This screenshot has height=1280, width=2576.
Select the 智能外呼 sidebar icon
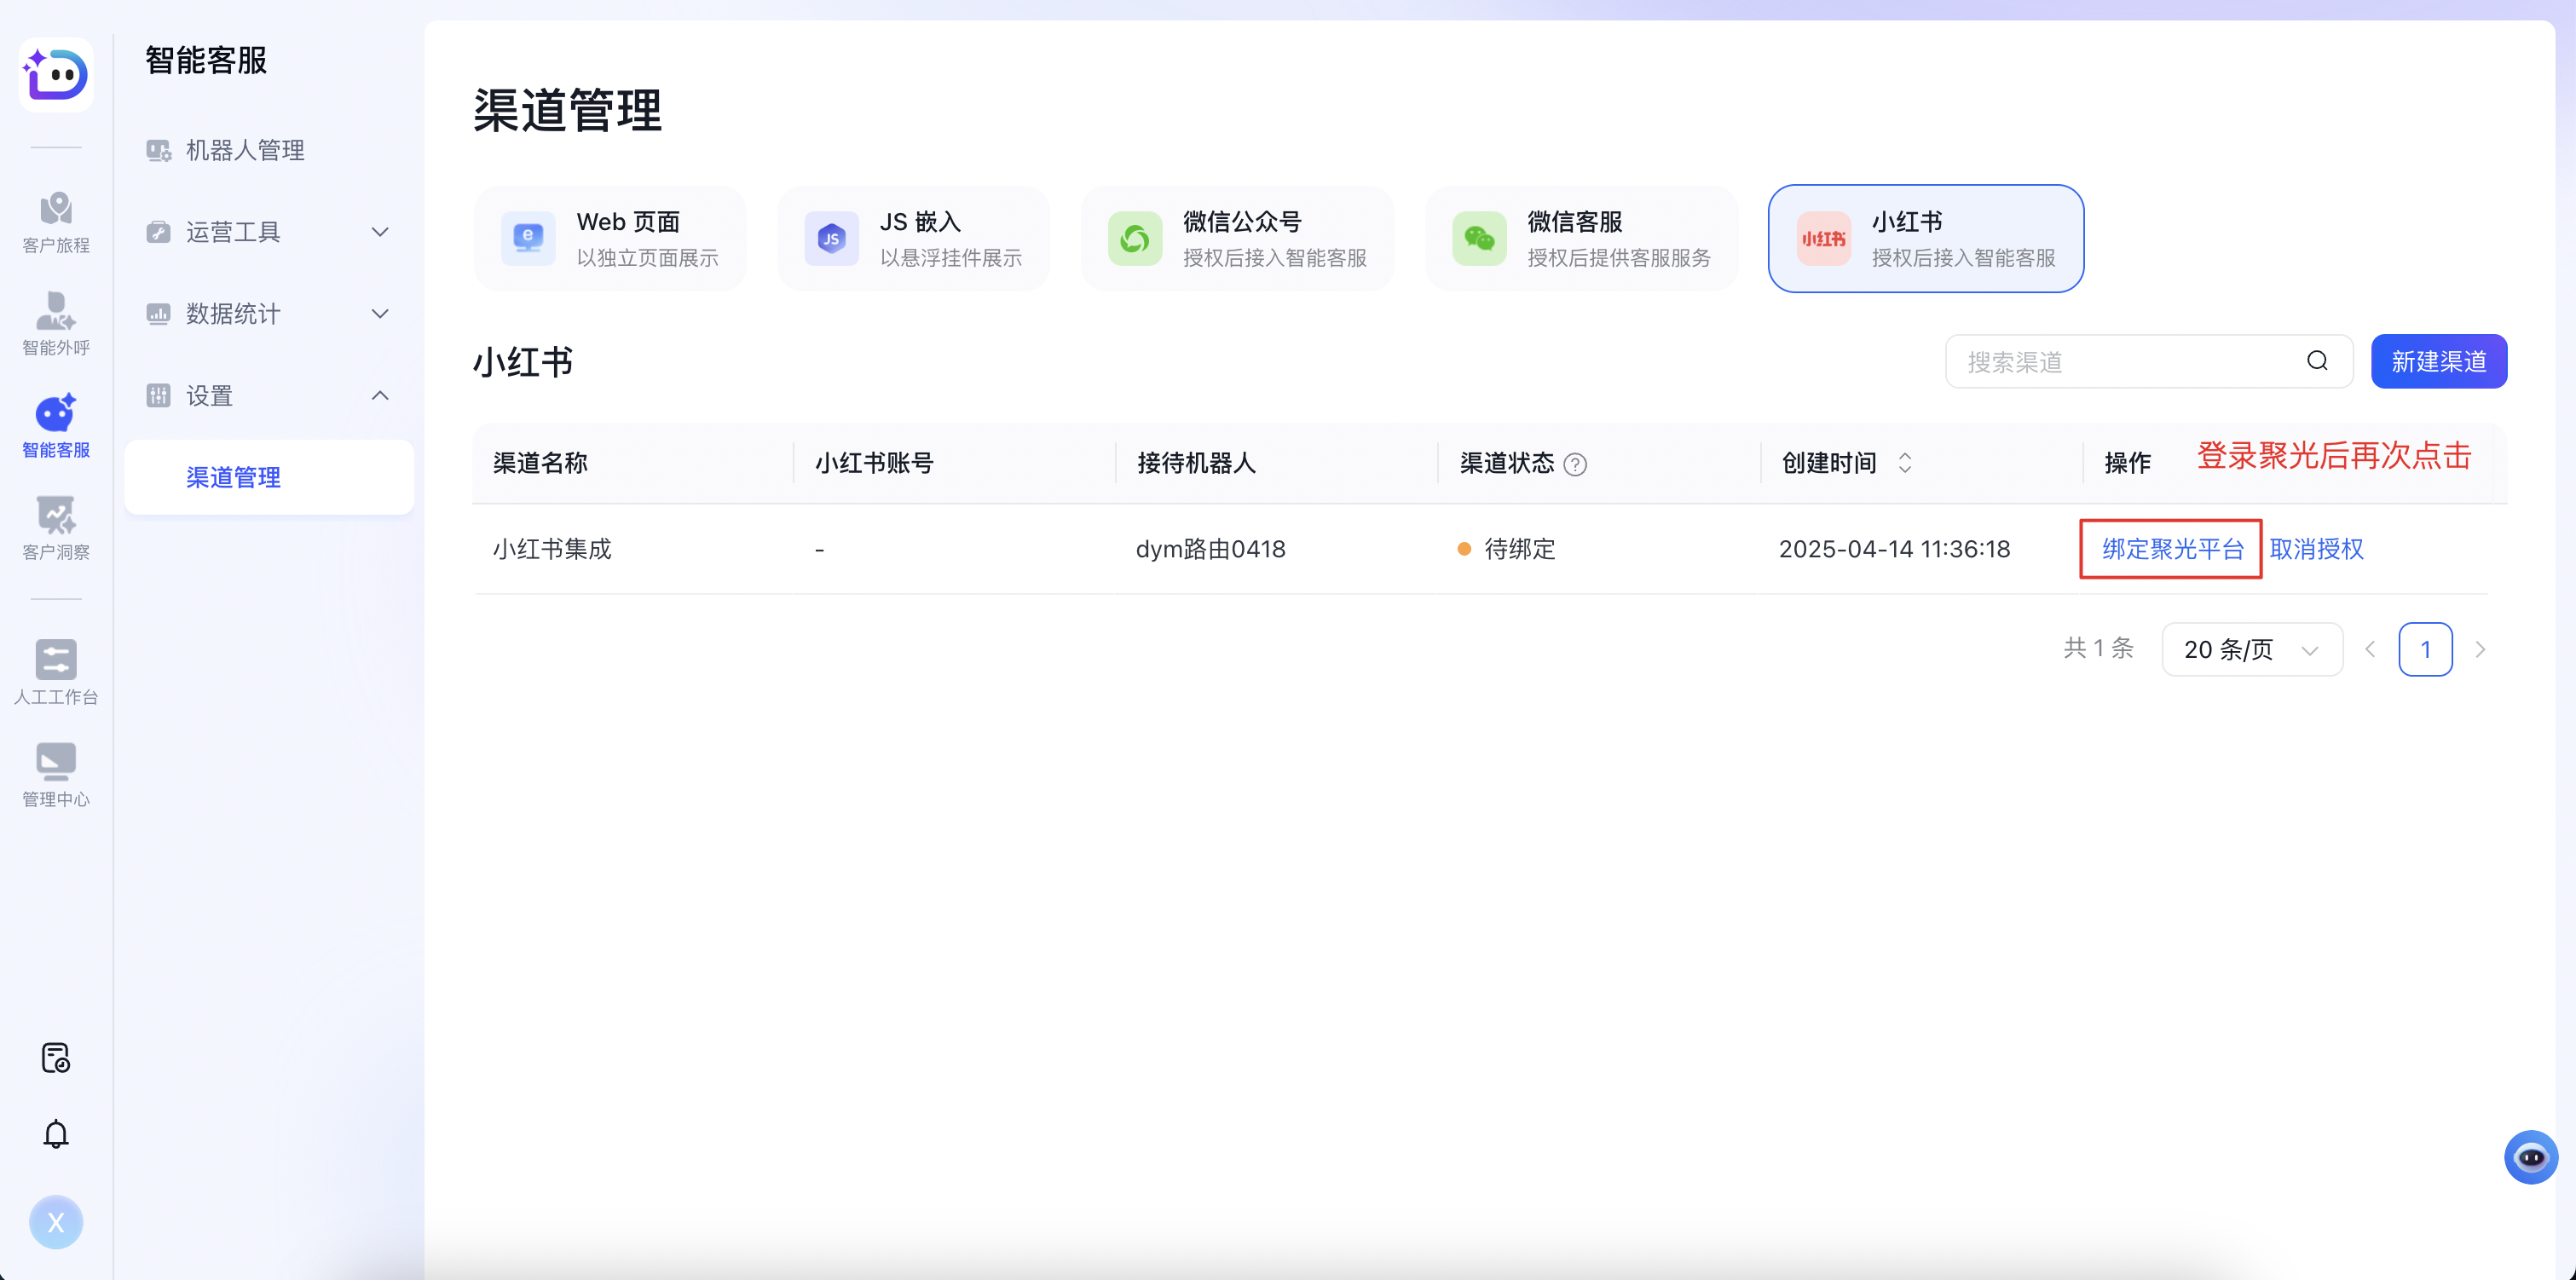56,322
